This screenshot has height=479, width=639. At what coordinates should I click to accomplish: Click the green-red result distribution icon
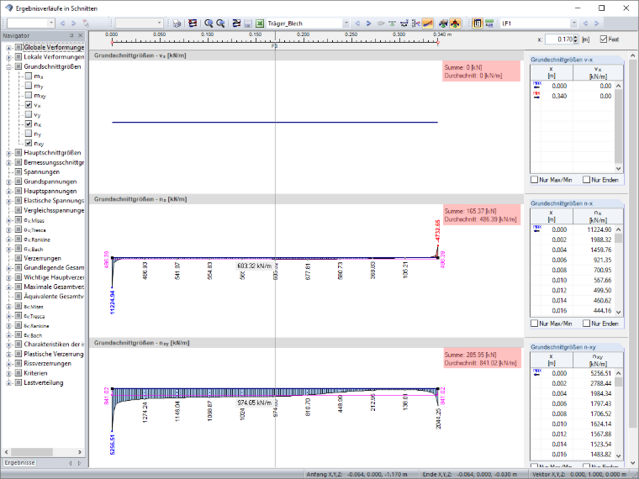443,24
